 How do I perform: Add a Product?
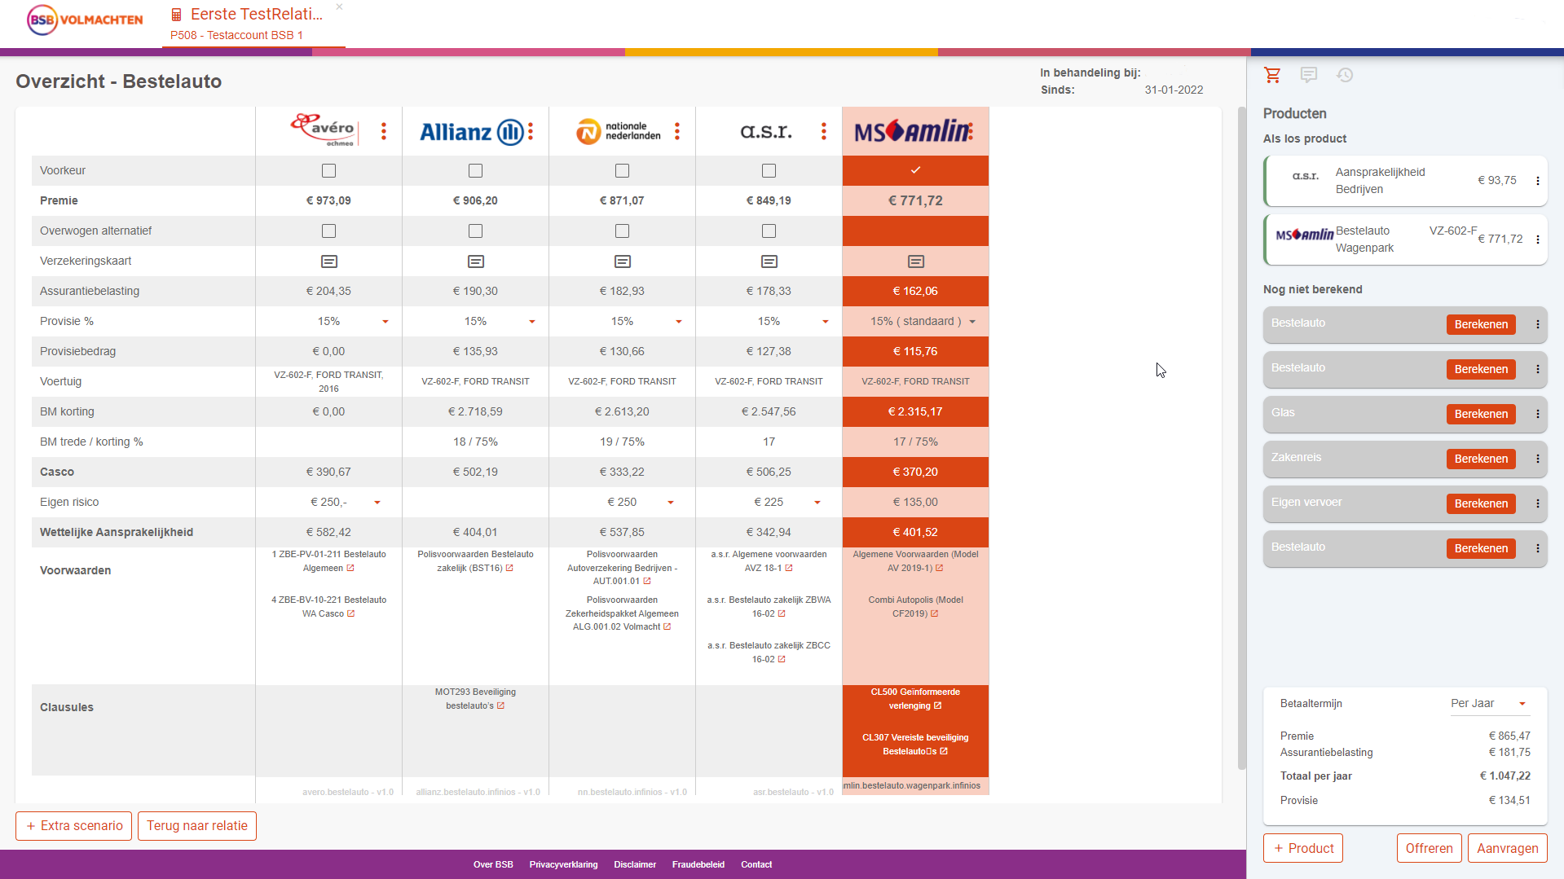point(1302,848)
